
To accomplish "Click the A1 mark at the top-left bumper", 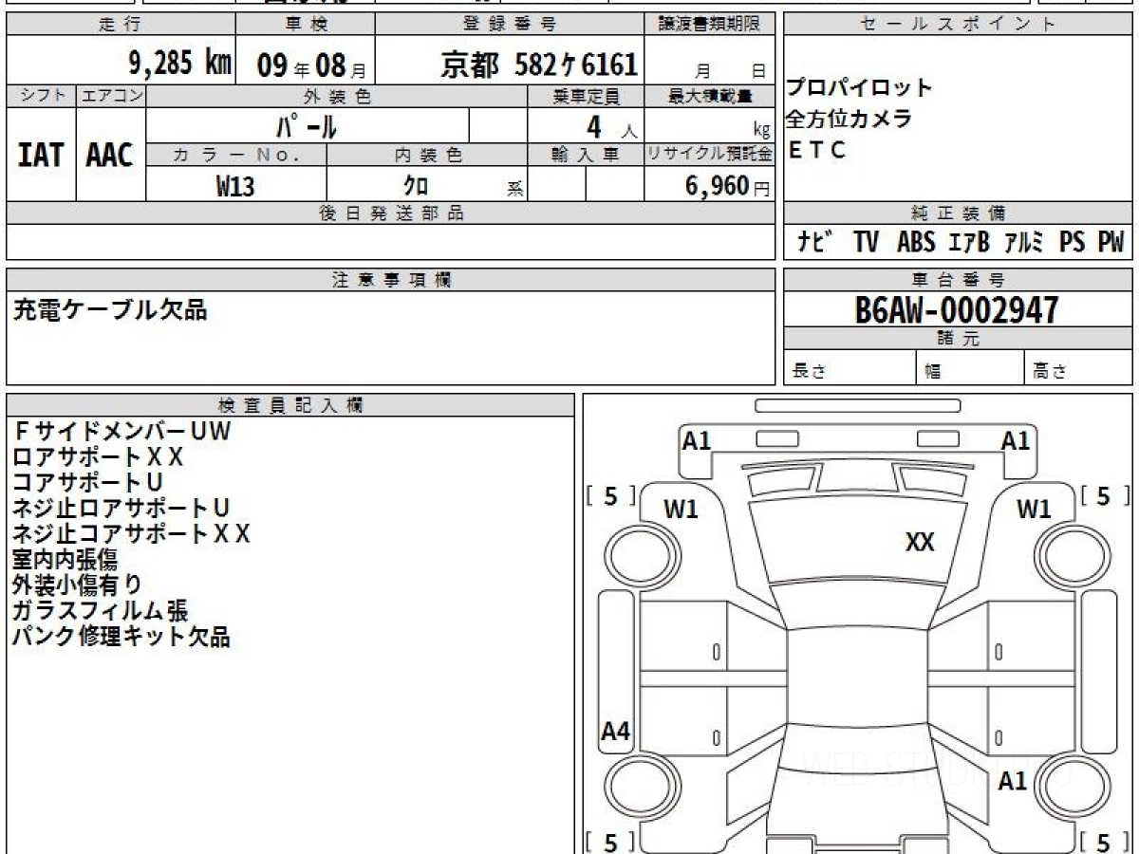I will click(697, 440).
